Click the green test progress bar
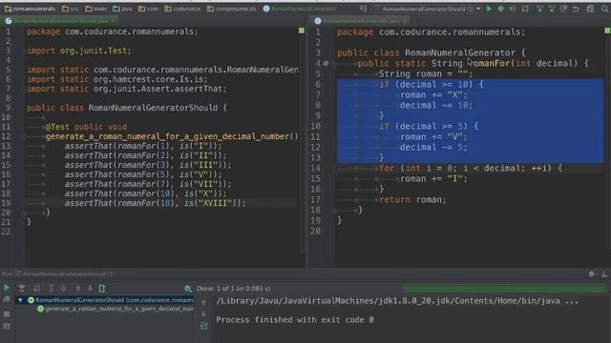 [x=505, y=288]
